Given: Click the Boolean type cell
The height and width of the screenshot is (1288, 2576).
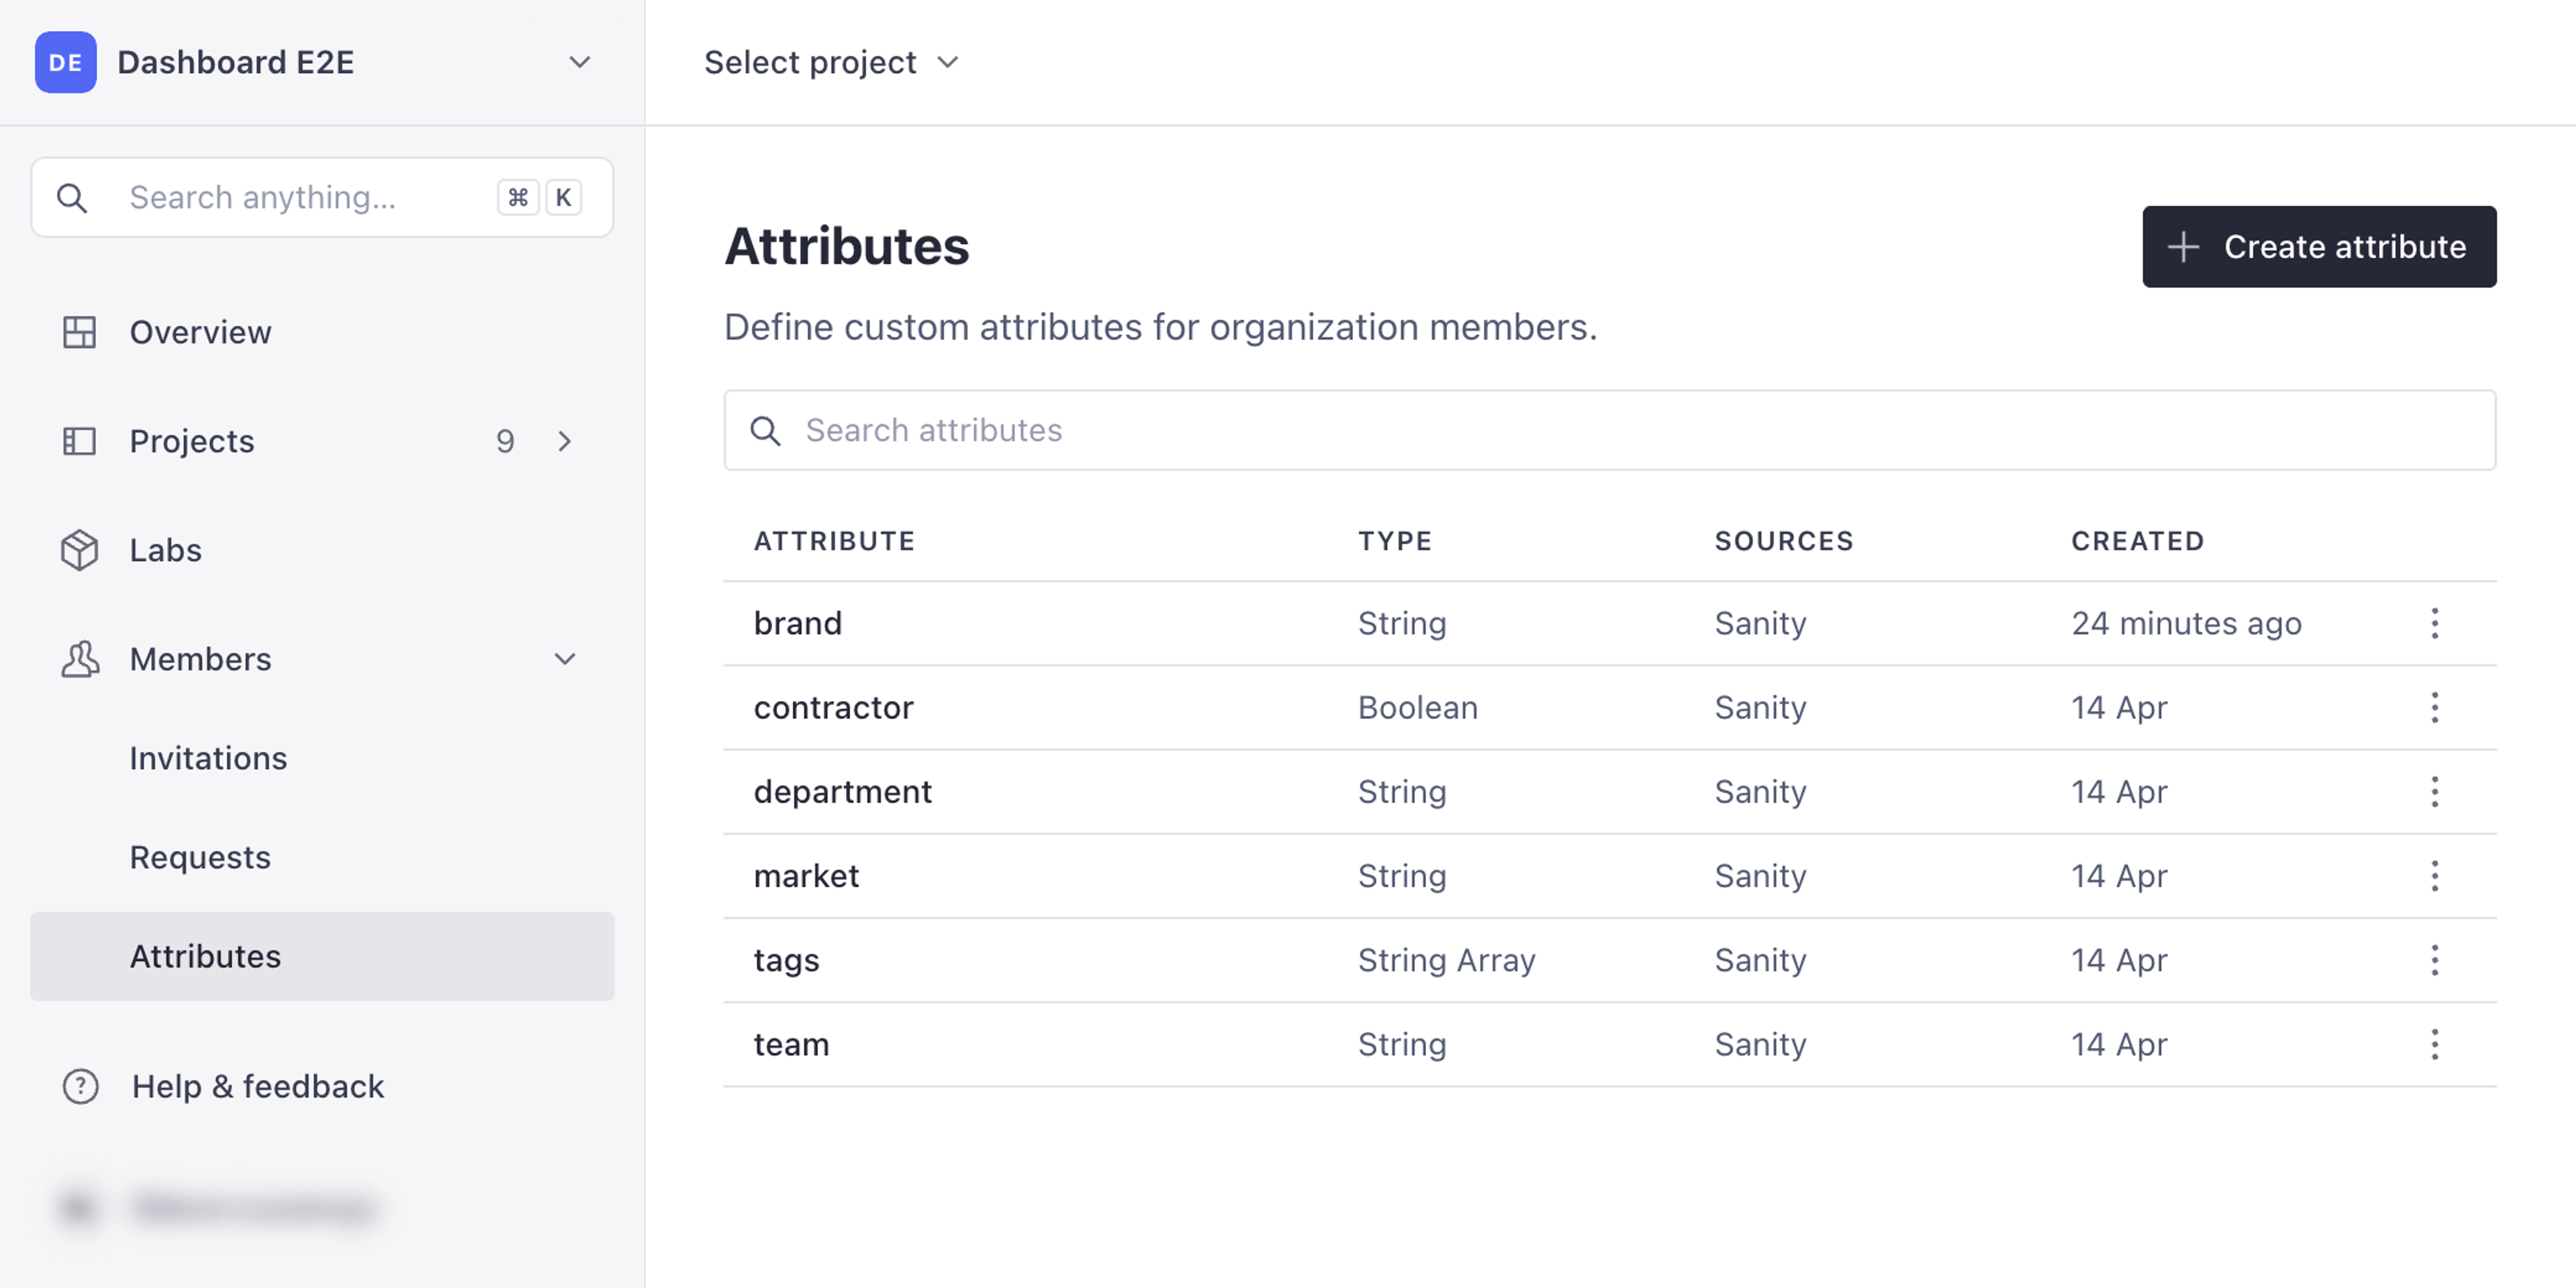Looking at the screenshot, I should tap(1418, 707).
